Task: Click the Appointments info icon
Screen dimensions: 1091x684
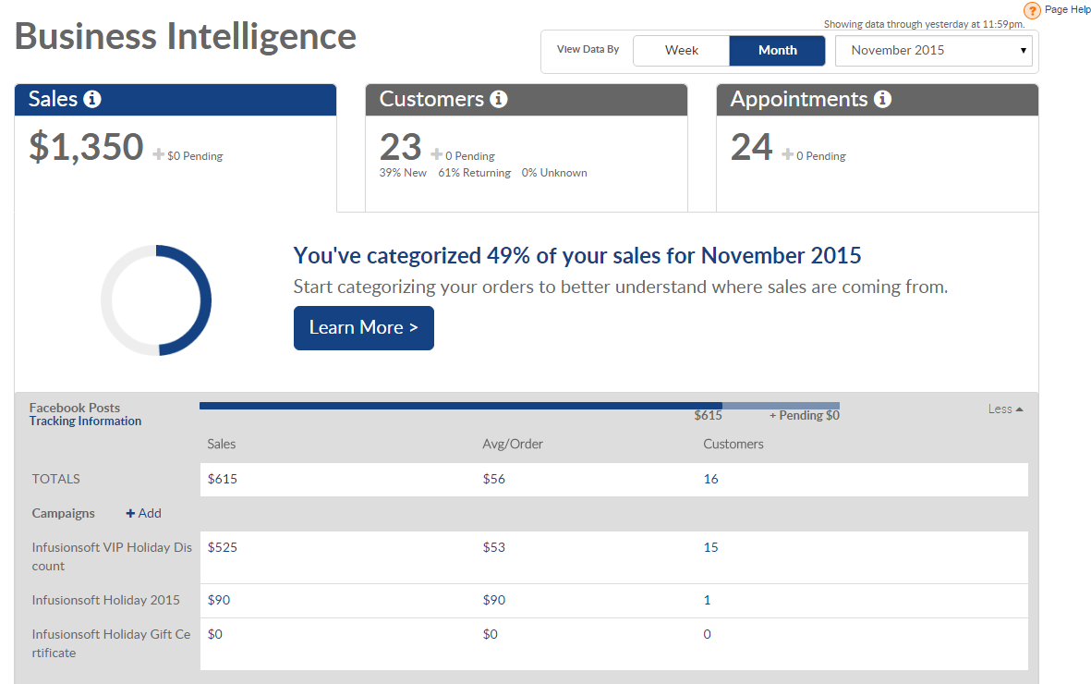Action: click(x=882, y=100)
